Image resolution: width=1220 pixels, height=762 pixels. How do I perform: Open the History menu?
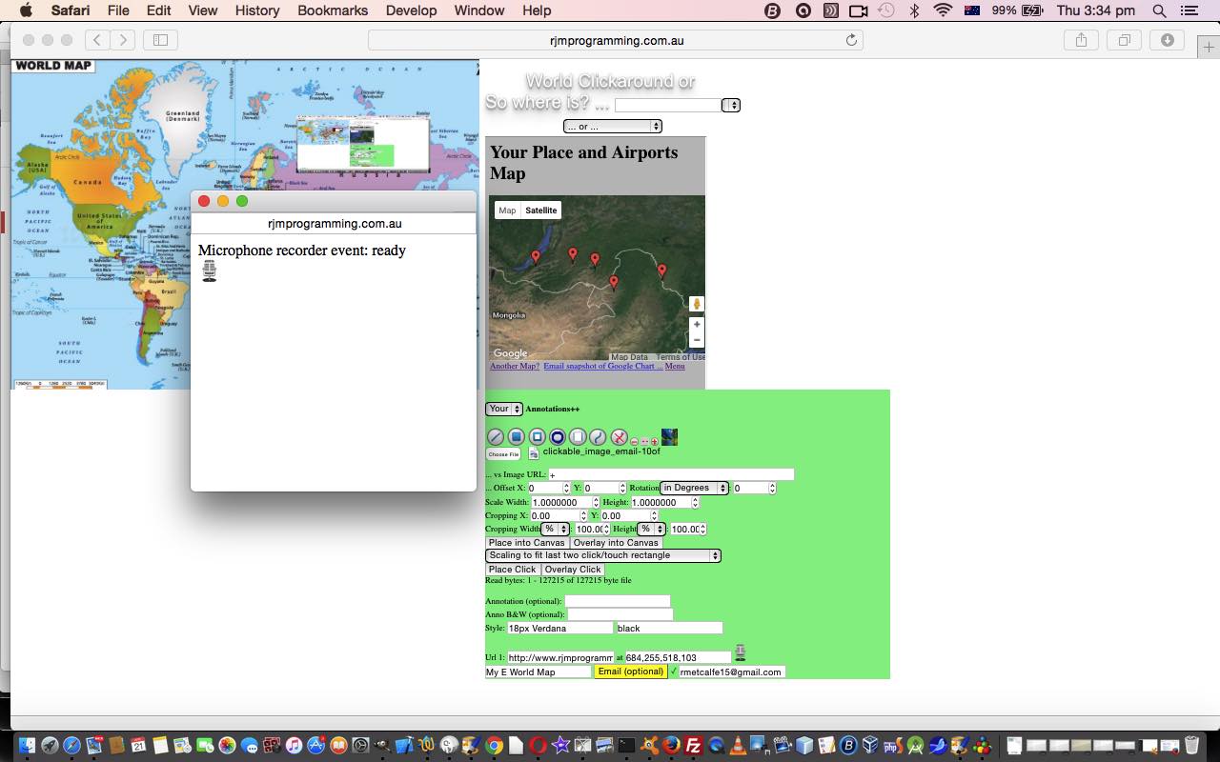point(257,10)
